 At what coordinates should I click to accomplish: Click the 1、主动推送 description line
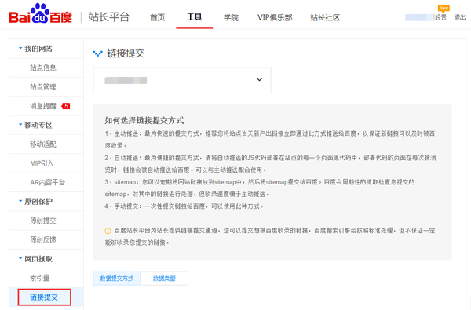(x=270, y=140)
